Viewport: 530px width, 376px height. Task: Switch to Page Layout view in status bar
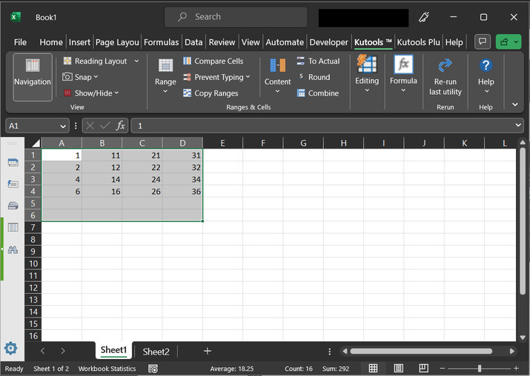pos(399,369)
